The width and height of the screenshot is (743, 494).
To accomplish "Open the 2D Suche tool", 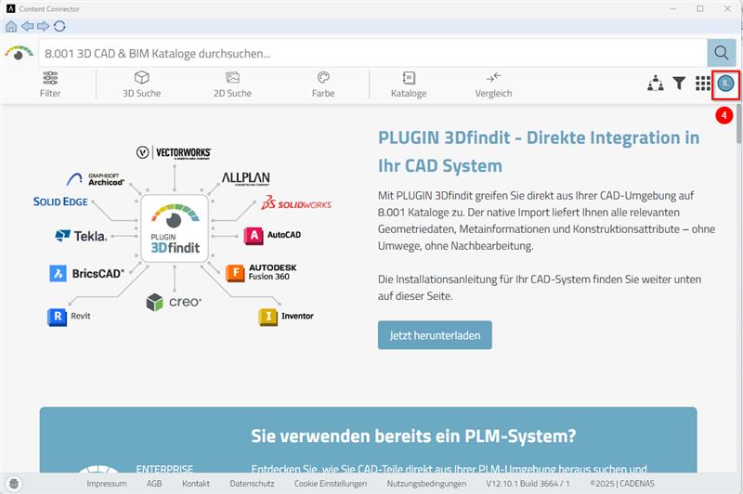I will pos(232,84).
